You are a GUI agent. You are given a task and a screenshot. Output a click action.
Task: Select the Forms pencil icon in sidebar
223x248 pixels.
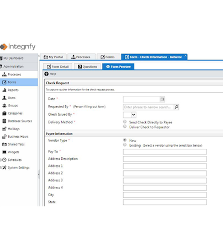(4, 82)
